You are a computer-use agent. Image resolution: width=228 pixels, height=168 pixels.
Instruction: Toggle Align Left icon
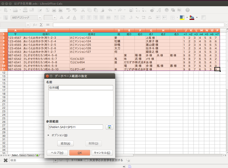(x=83, y=18)
